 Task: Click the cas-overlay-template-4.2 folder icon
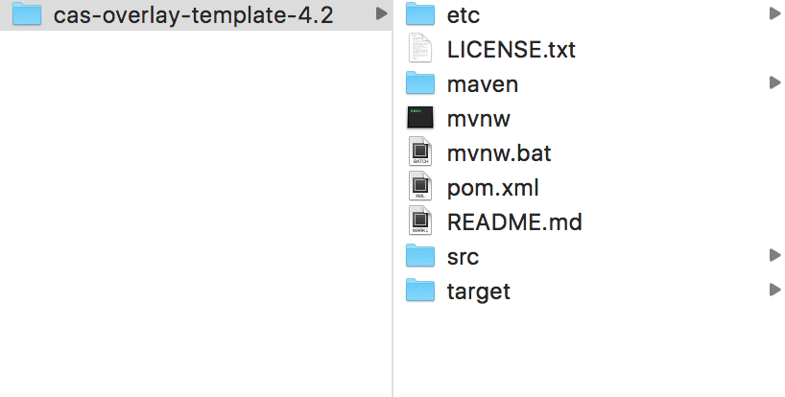[29, 14]
